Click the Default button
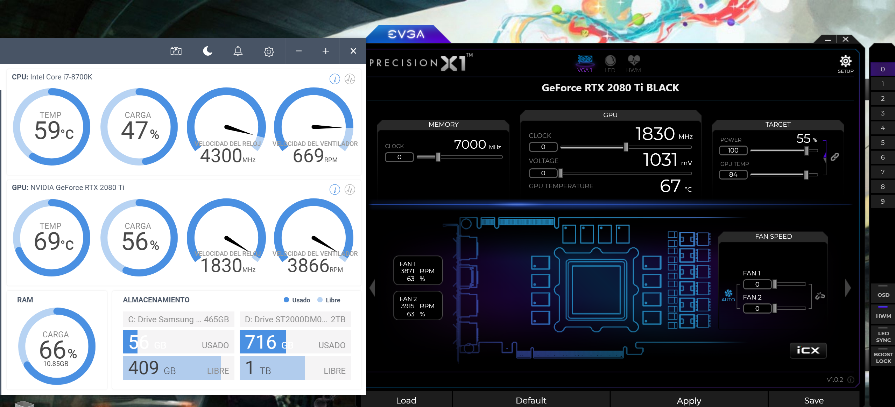The image size is (895, 407). click(x=531, y=400)
